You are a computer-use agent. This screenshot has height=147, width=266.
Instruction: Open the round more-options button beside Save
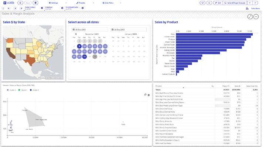tap(35, 3)
